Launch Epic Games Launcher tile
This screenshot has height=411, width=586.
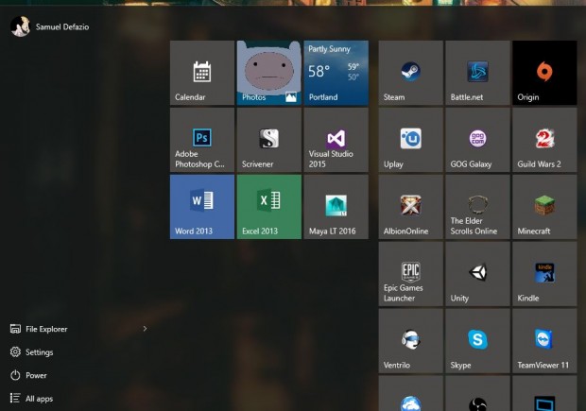coord(411,273)
